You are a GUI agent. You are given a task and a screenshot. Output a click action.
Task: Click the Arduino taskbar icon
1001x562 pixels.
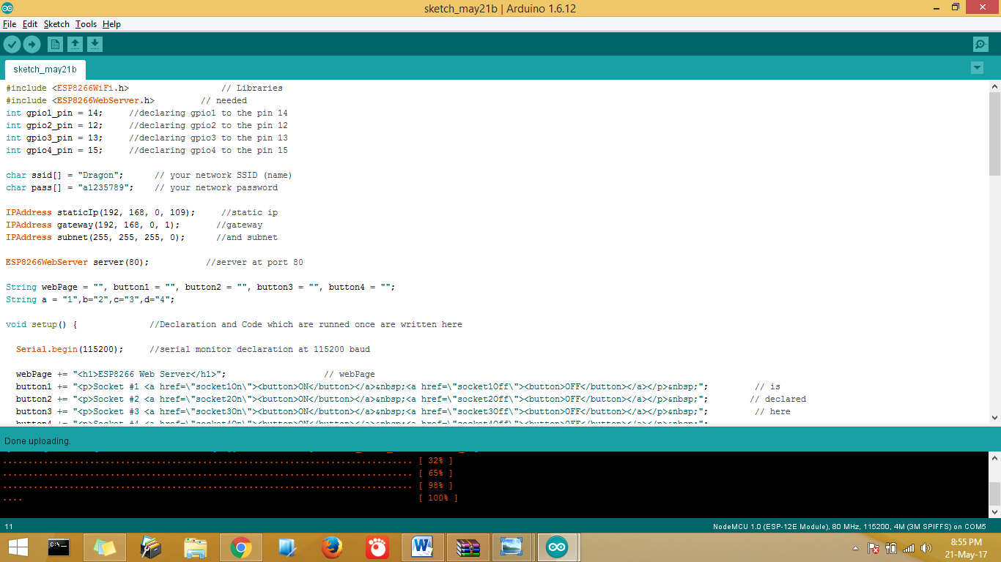coord(558,547)
